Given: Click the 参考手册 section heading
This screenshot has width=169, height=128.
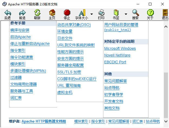Looking at the screenshot, I should (18, 23).
